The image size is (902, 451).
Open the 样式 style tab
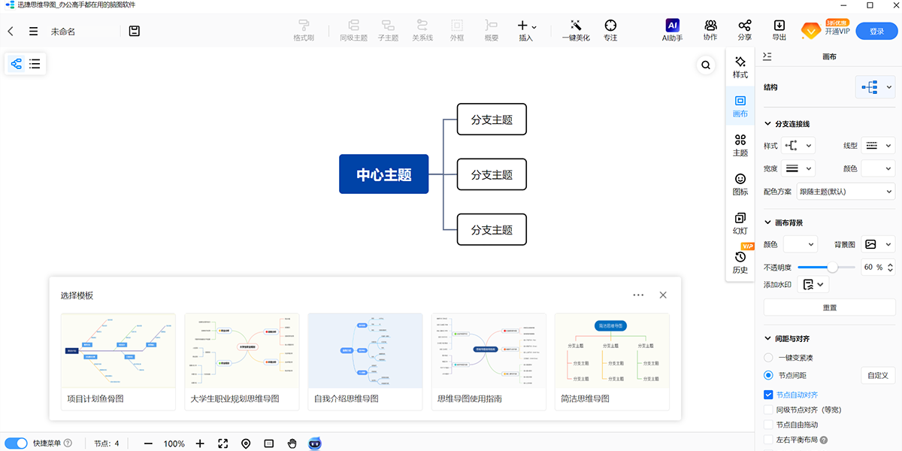[x=740, y=67]
